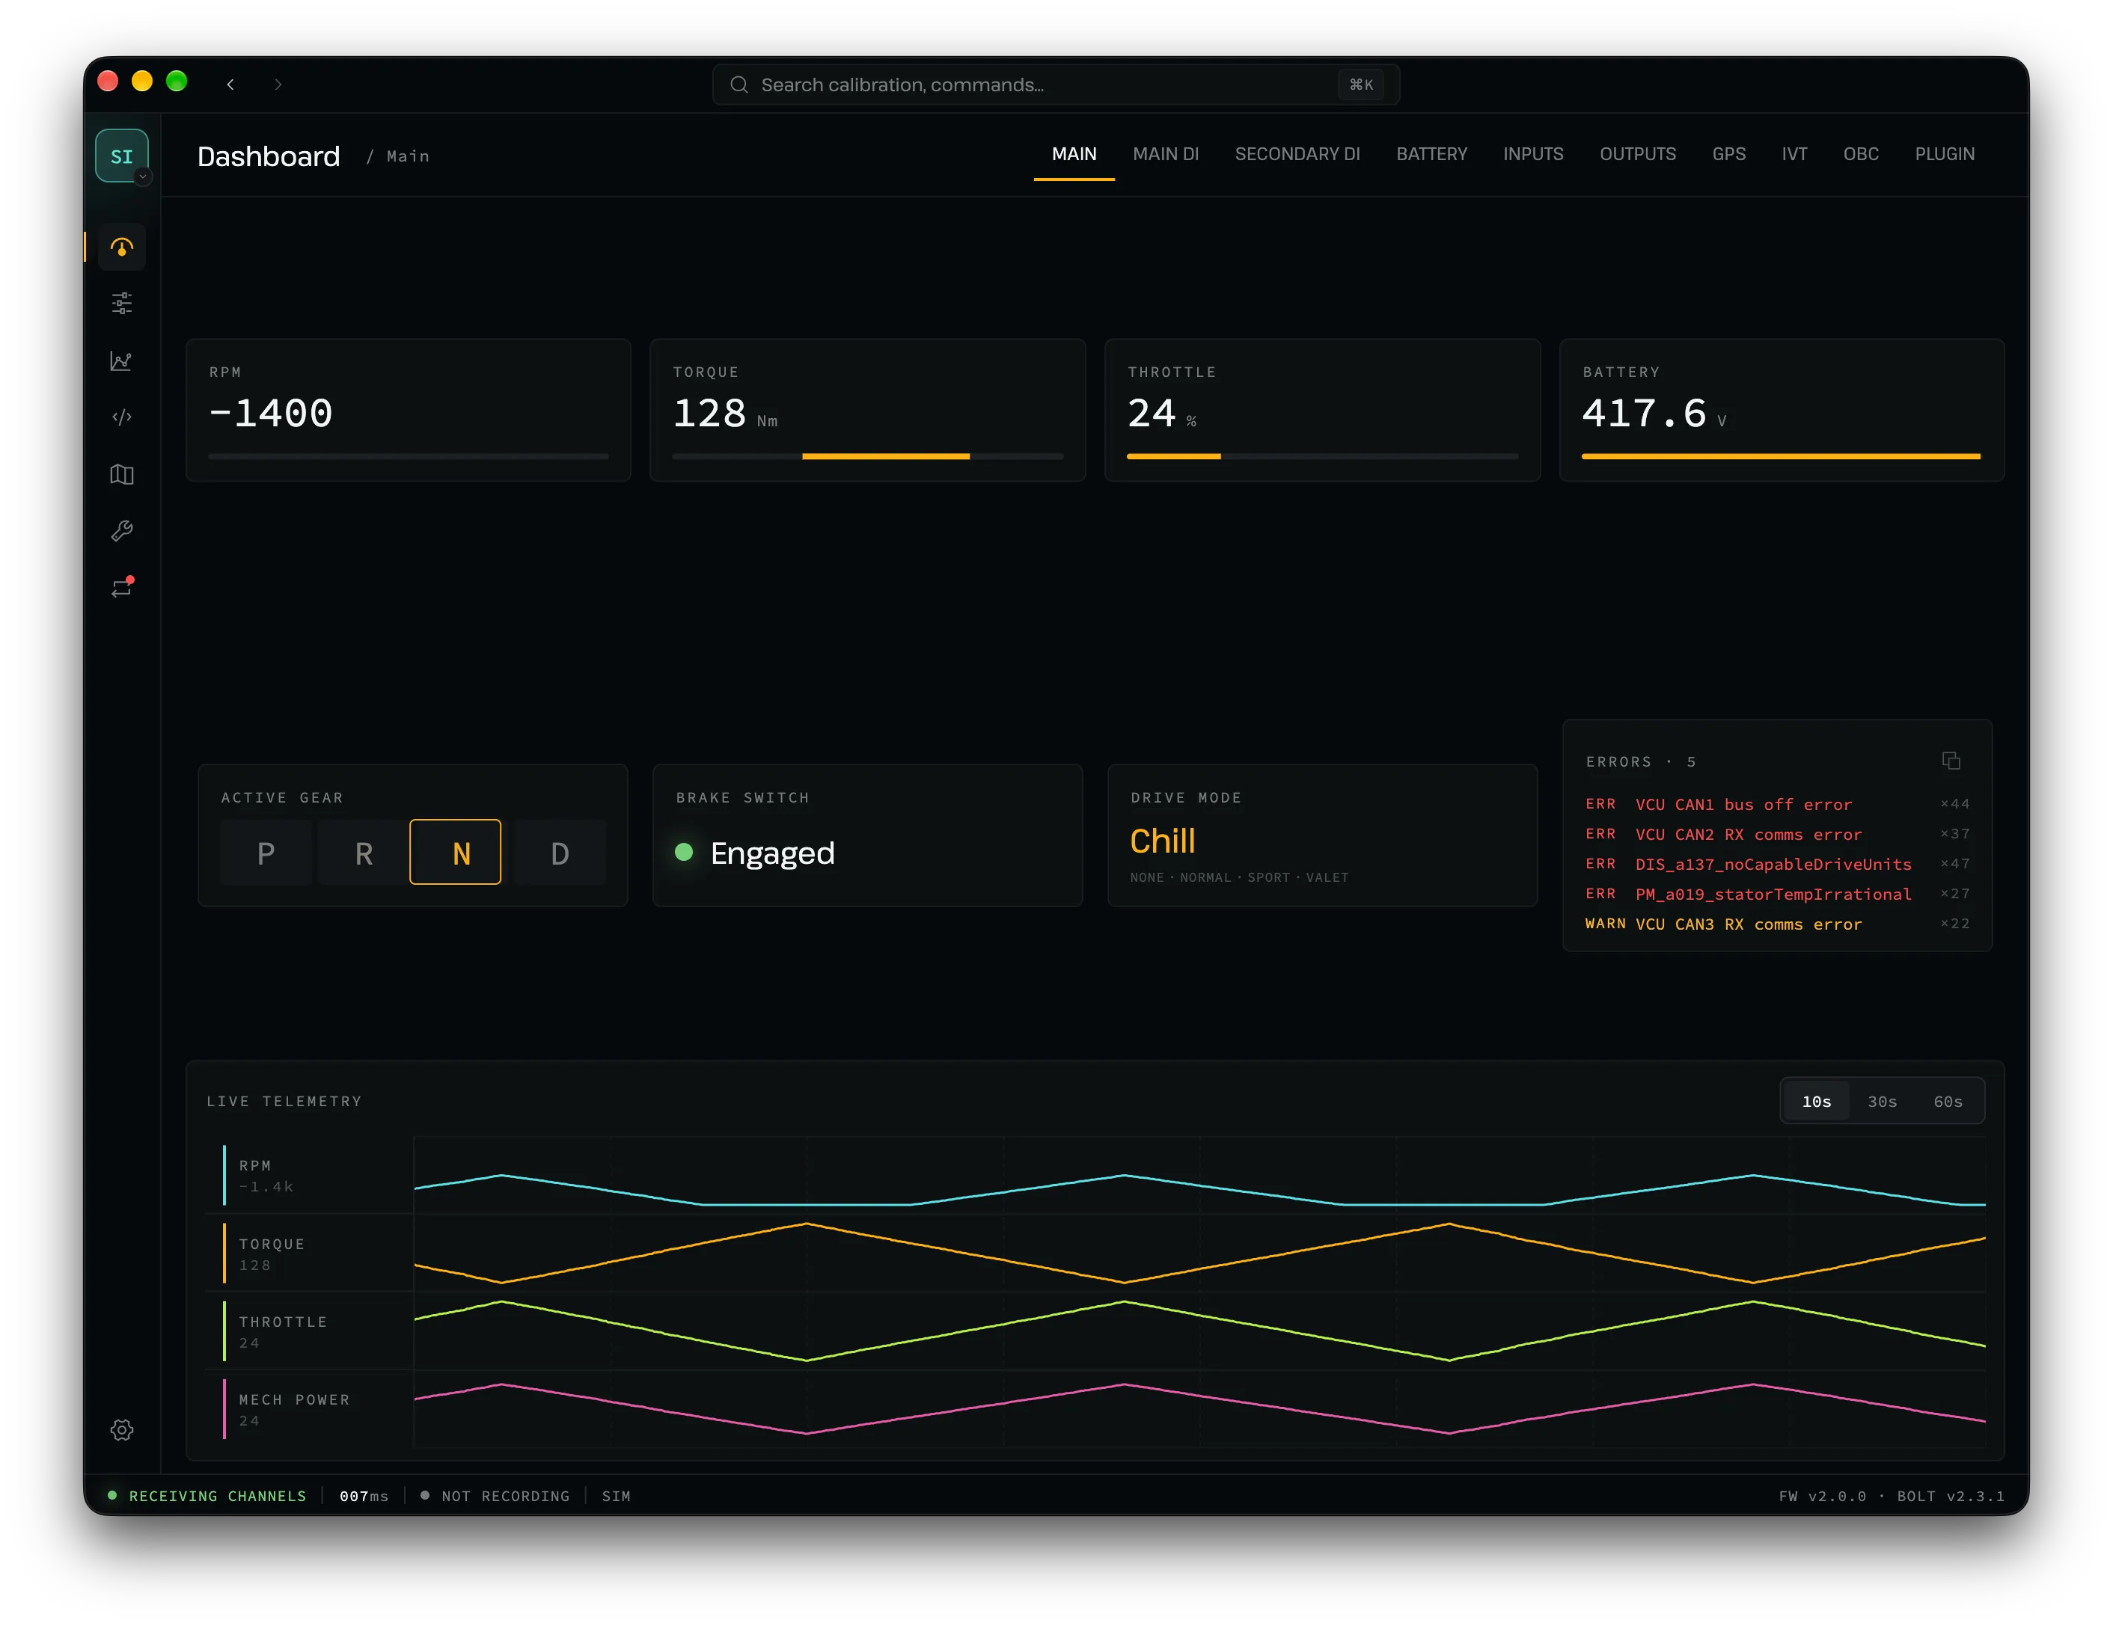The width and height of the screenshot is (2113, 1626).
Task: Open the PLUGIN tab
Action: tap(1945, 155)
